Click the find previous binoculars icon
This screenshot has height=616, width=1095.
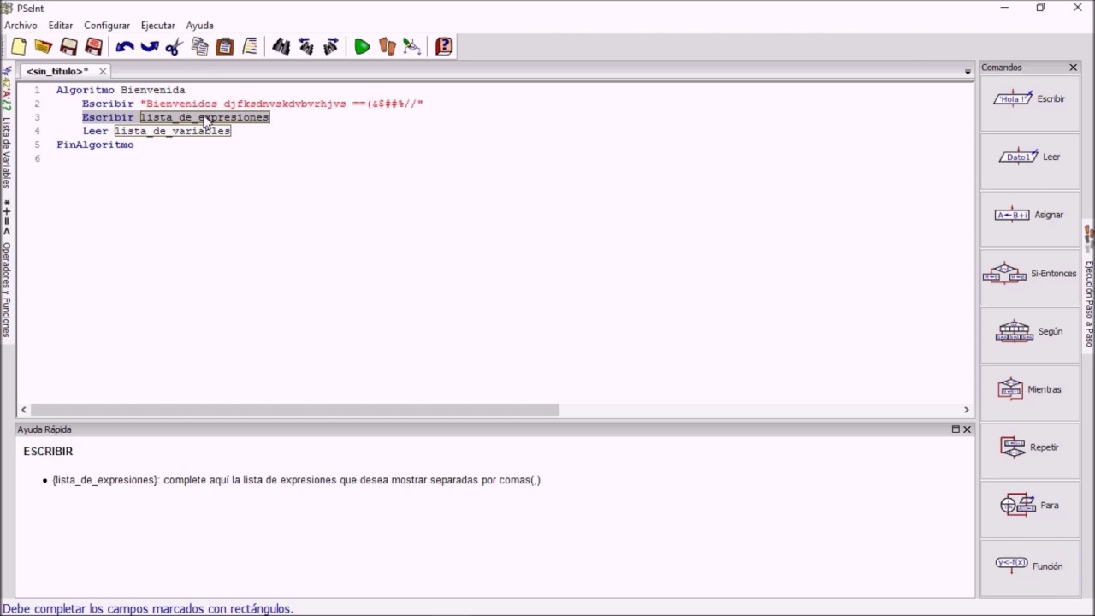[306, 47]
